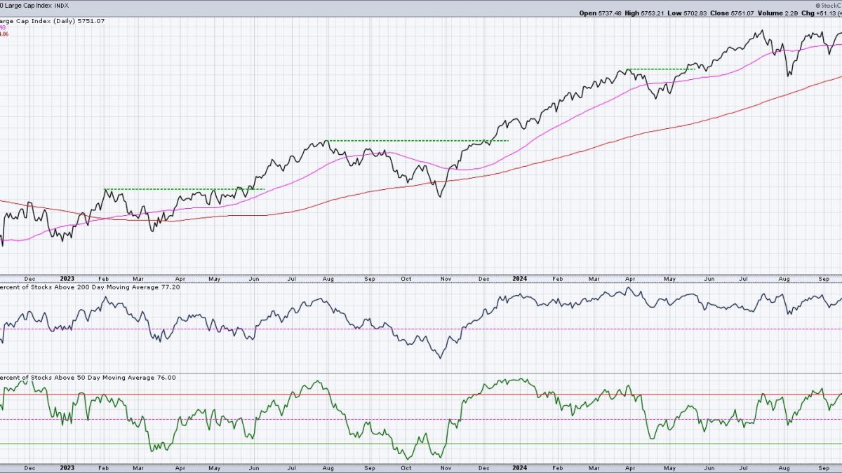Click 2024 label under the 50 Day panel

518,467
